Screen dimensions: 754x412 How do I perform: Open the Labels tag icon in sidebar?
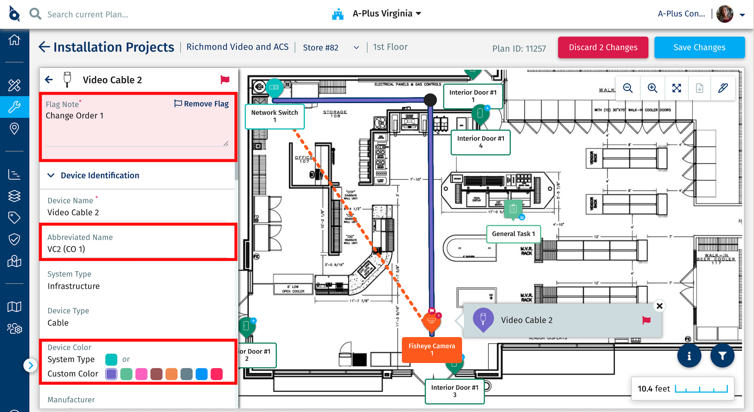click(x=14, y=218)
